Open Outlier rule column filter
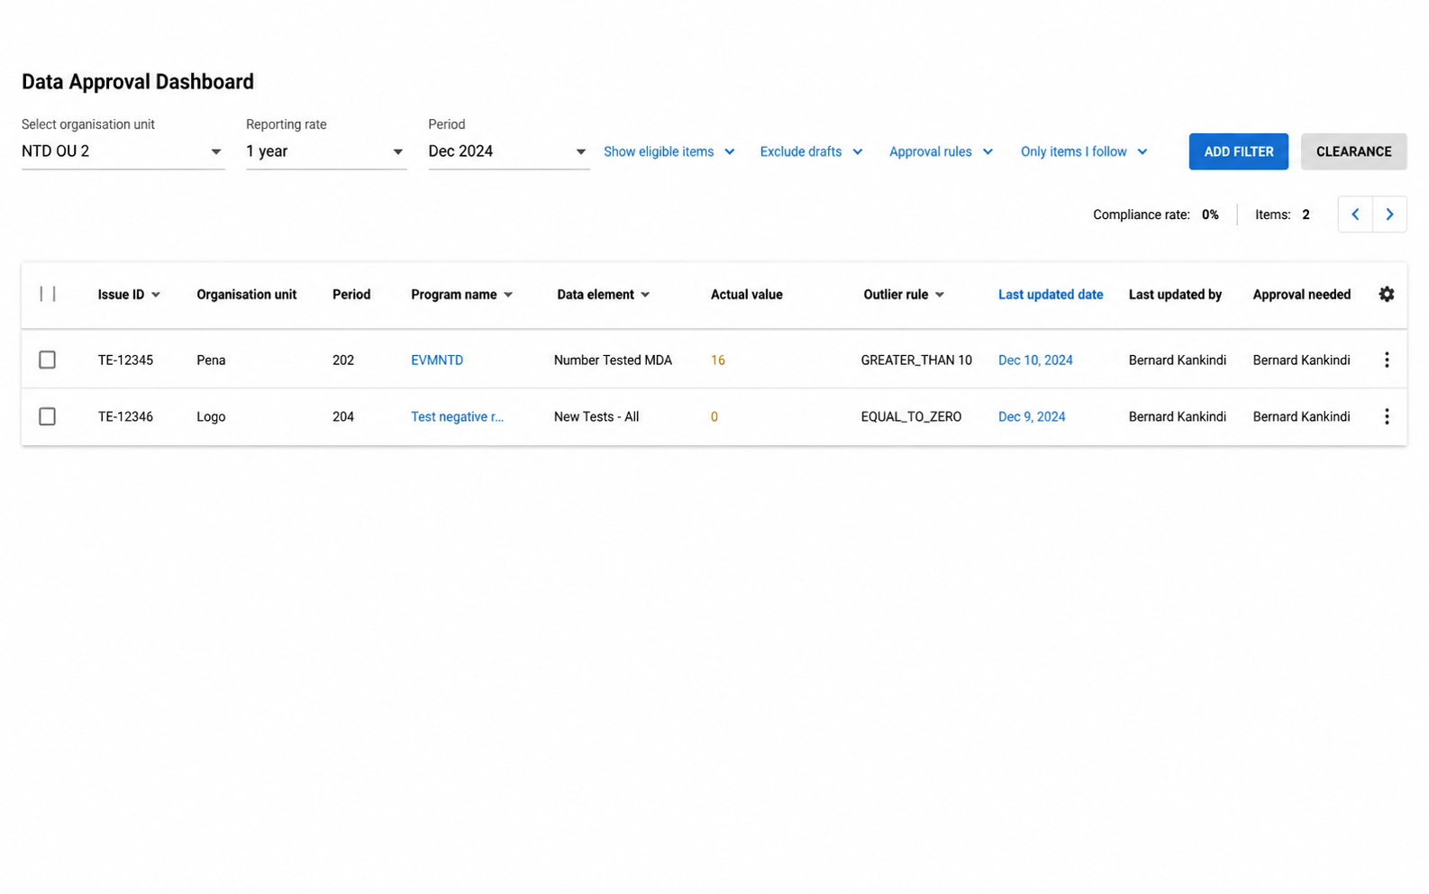Screen dimensions: 1429x894 click(x=940, y=295)
